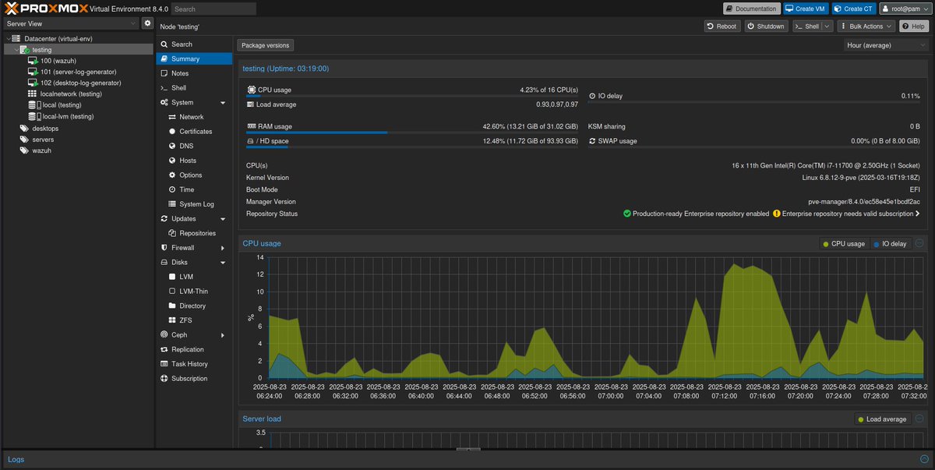Toggle the CPU usage series in the legend
This screenshot has height=470, width=935.
pyautogui.click(x=843, y=244)
